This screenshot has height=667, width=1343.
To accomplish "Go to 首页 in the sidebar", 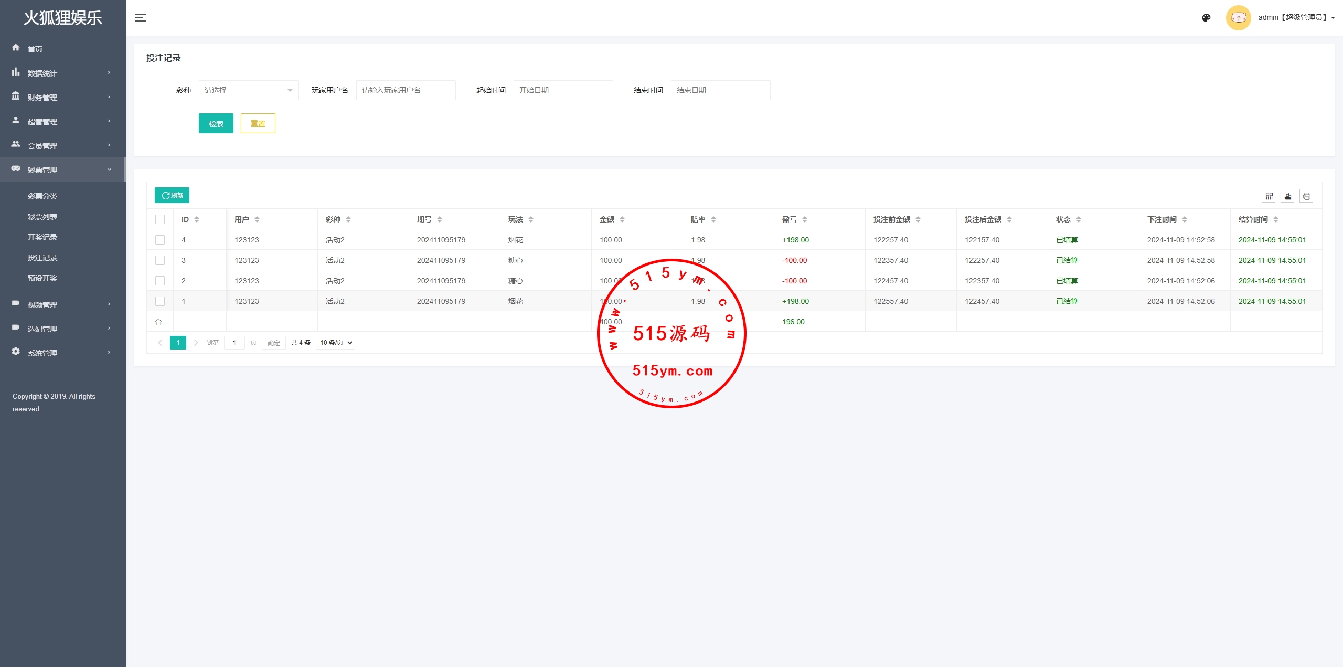I will (35, 49).
